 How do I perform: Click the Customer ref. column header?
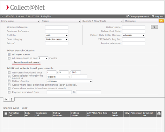click(x=43, y=114)
